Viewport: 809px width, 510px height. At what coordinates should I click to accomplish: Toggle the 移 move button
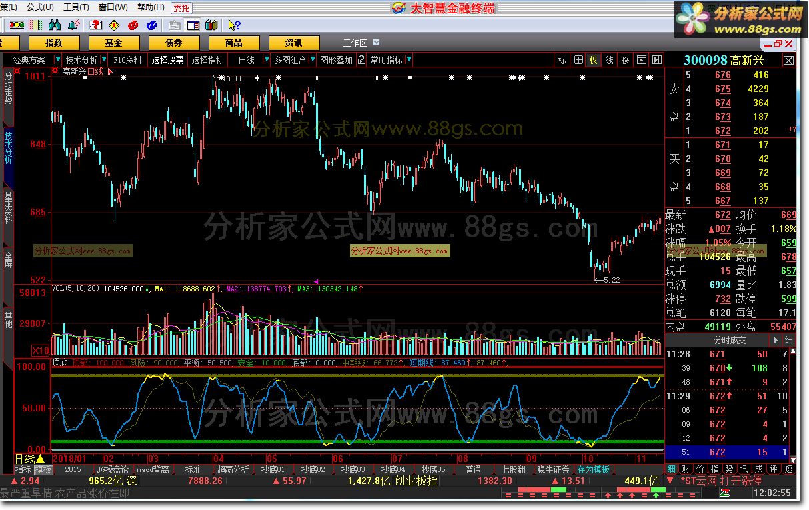click(625, 60)
